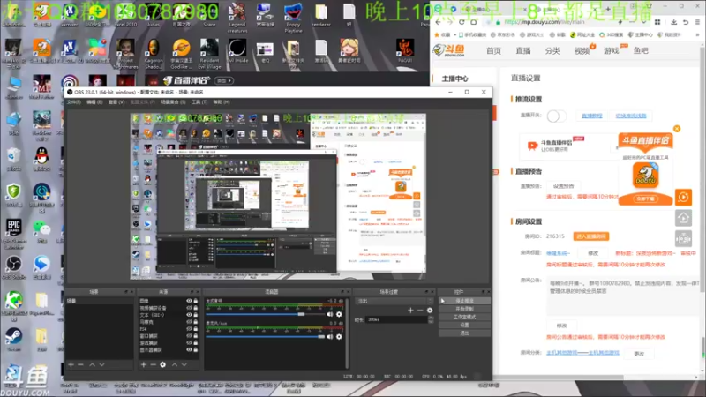Open the Tools menu in OBS
The height and width of the screenshot is (397, 706).
(x=199, y=102)
